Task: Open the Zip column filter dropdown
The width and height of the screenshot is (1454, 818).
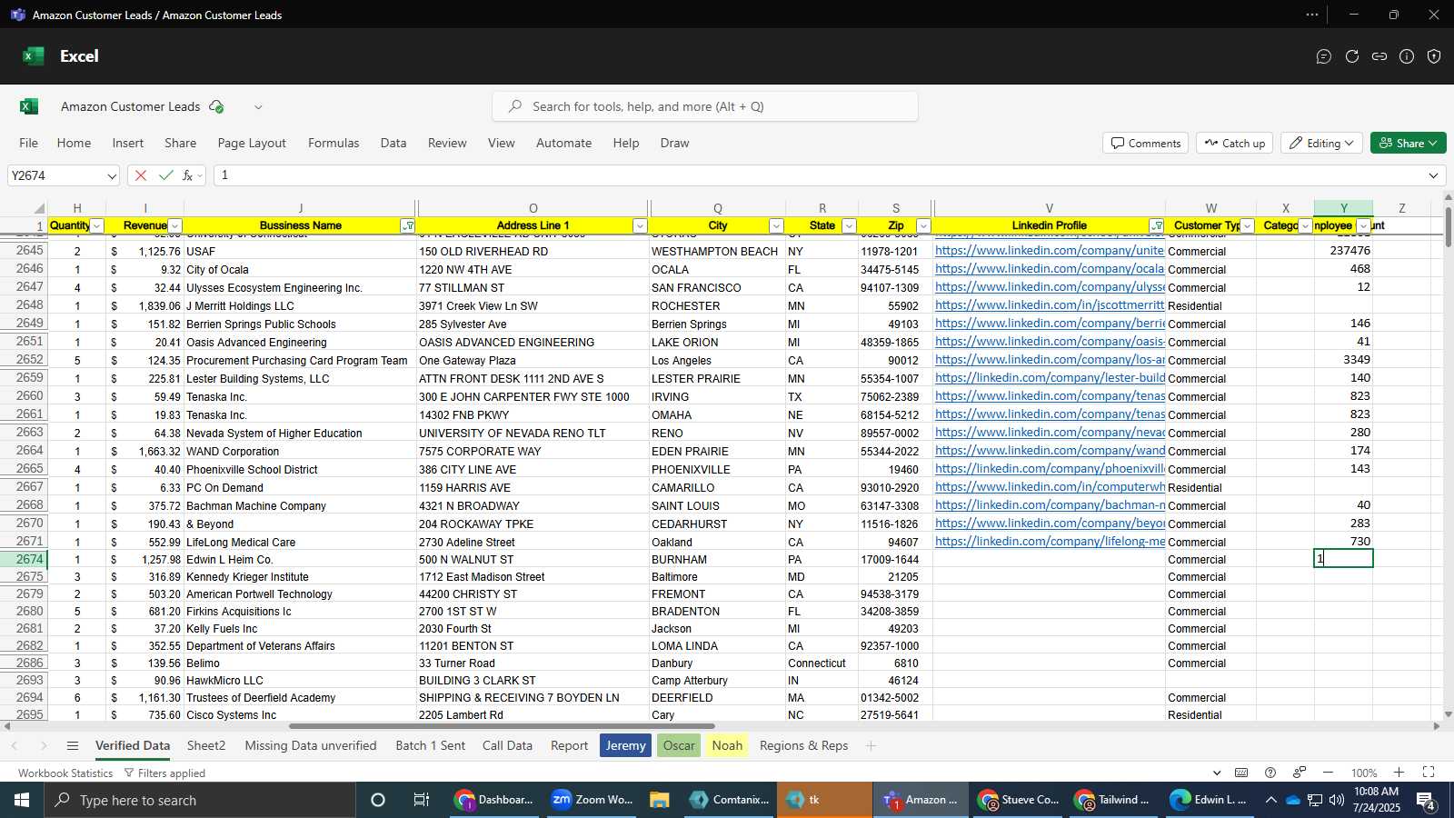Action: [x=923, y=226]
